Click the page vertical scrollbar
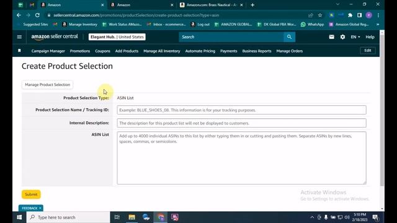 pyautogui.click(x=382, y=110)
